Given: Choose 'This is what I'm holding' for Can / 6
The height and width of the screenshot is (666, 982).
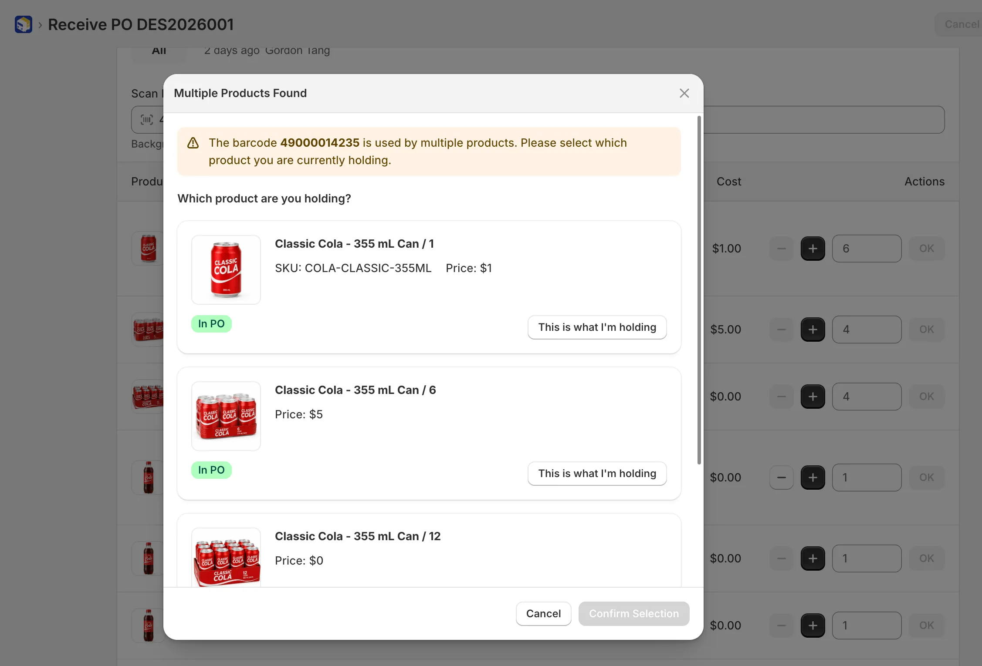Looking at the screenshot, I should (597, 474).
